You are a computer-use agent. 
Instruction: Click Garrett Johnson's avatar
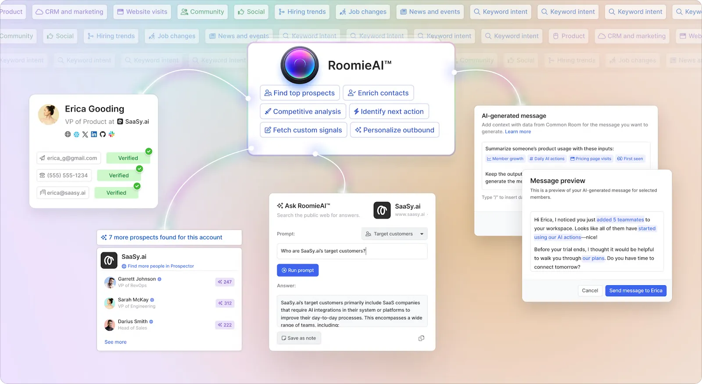point(110,282)
